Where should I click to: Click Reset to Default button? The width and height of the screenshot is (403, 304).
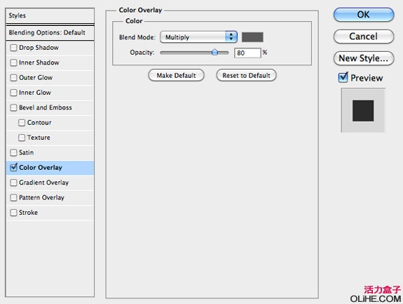247,75
